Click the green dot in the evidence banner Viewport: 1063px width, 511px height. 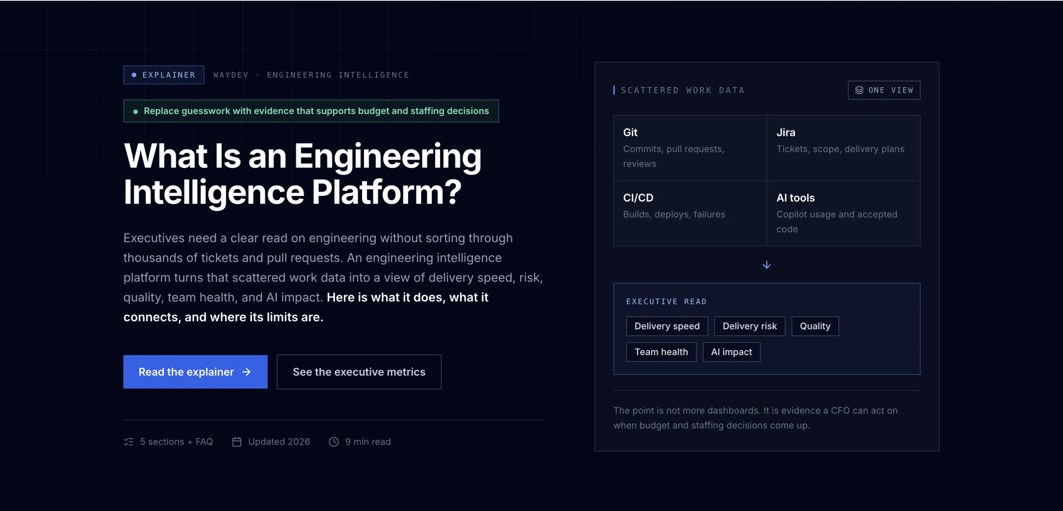point(135,112)
